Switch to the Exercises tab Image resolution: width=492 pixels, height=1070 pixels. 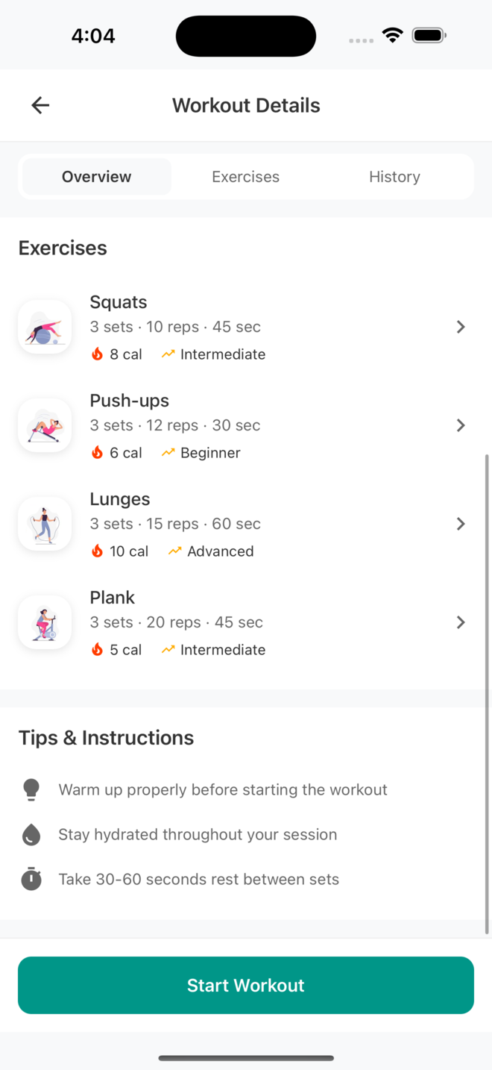click(245, 177)
